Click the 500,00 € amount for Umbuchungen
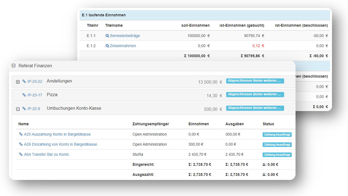Screen dimensions: 348x196 coord(213,109)
